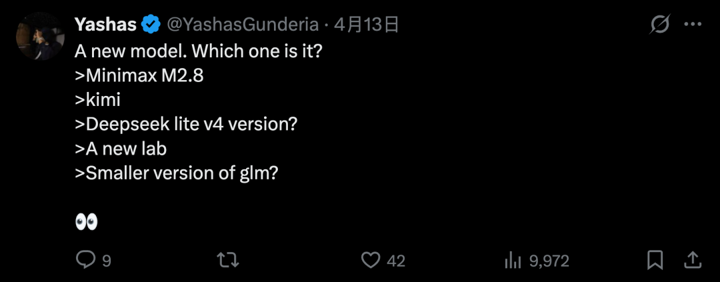Click the blue verified badge
Screen dimensions: 720x282
(x=151, y=25)
